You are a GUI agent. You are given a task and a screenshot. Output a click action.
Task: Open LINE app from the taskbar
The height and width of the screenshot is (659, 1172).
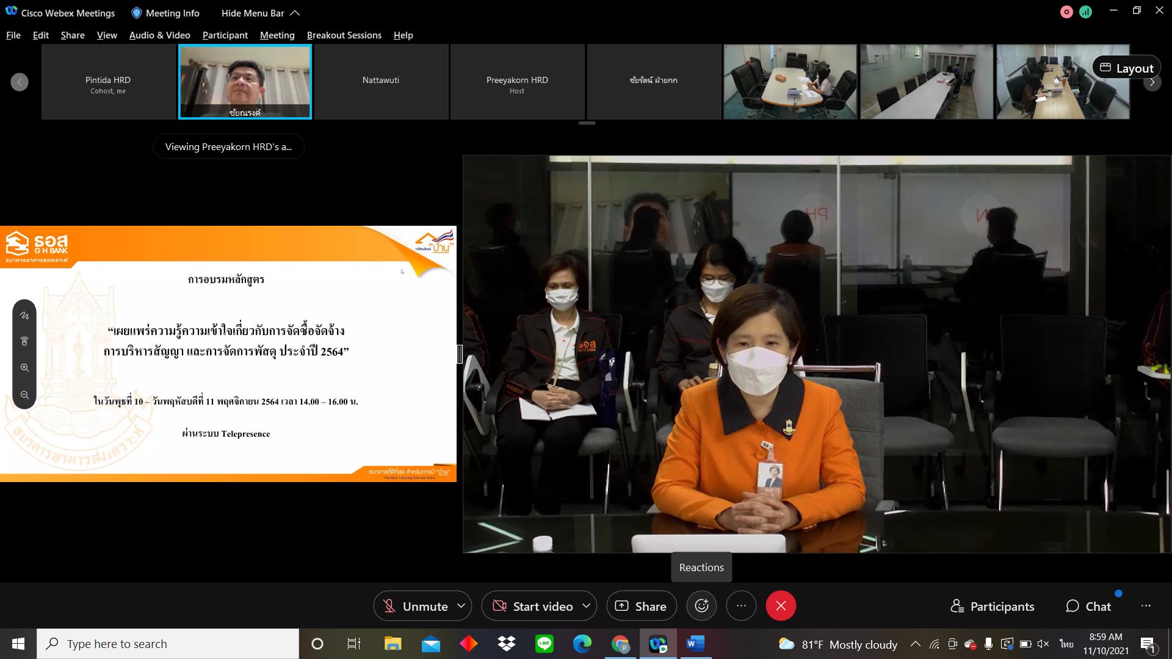pos(544,644)
